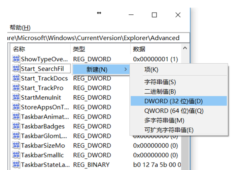This screenshot has height=170, width=233.
Task: Click REG_DWORD type of StoreAppsOnT...
Action: click(92, 107)
